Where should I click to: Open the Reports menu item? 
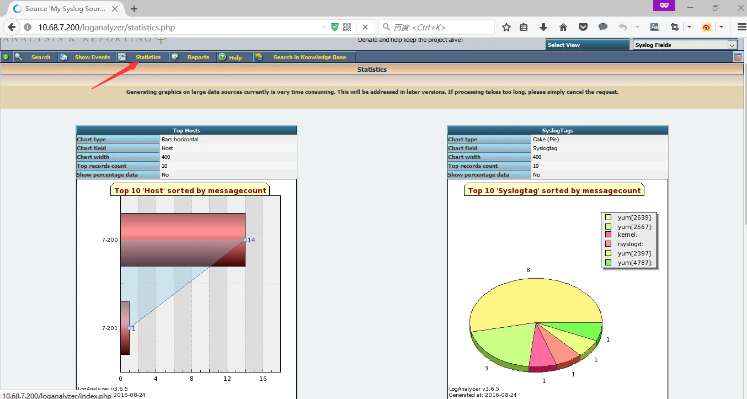tap(198, 57)
